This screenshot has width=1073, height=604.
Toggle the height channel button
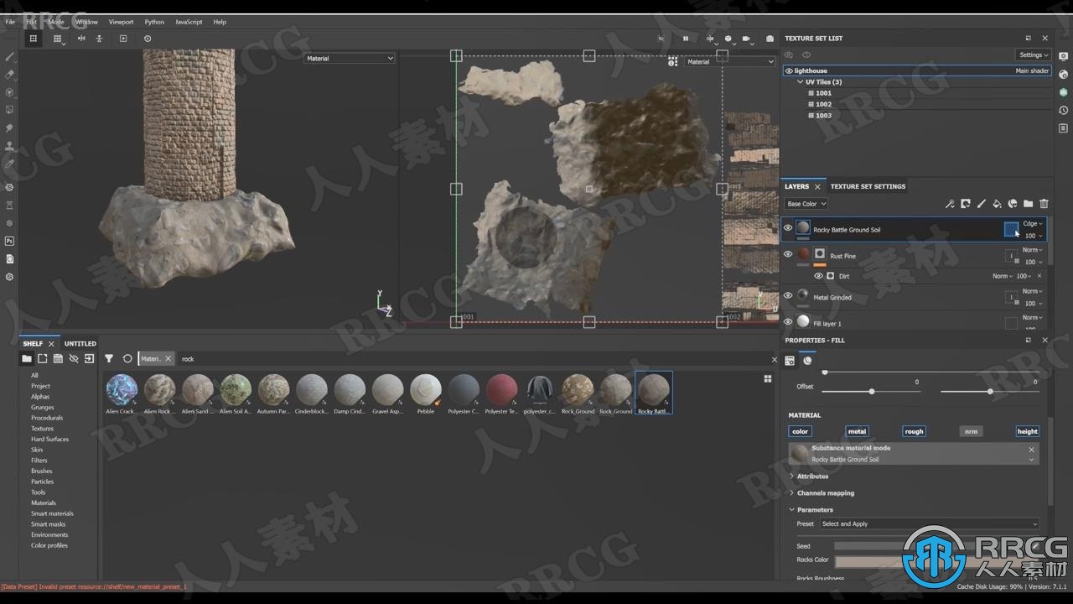pos(1028,431)
